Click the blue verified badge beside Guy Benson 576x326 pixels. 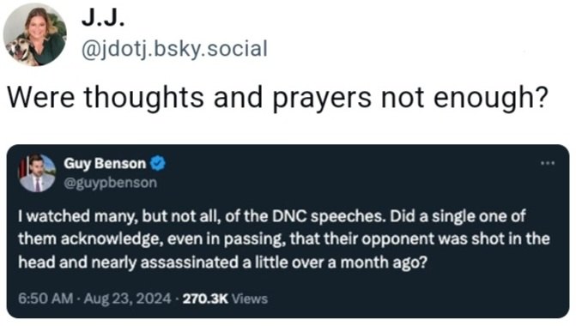pos(158,163)
